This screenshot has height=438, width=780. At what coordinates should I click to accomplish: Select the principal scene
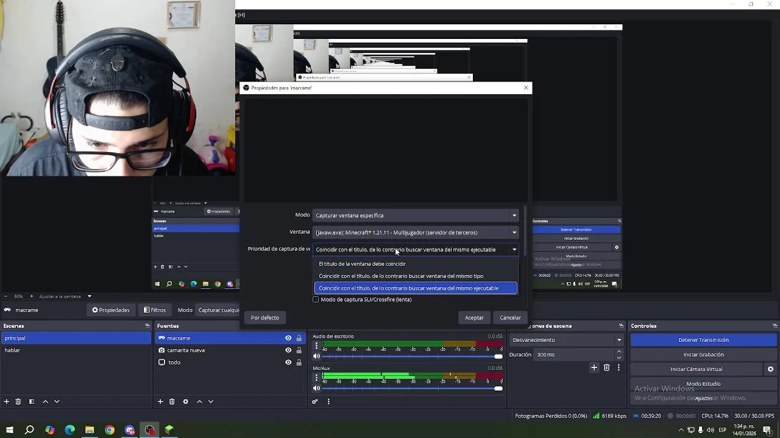76,338
